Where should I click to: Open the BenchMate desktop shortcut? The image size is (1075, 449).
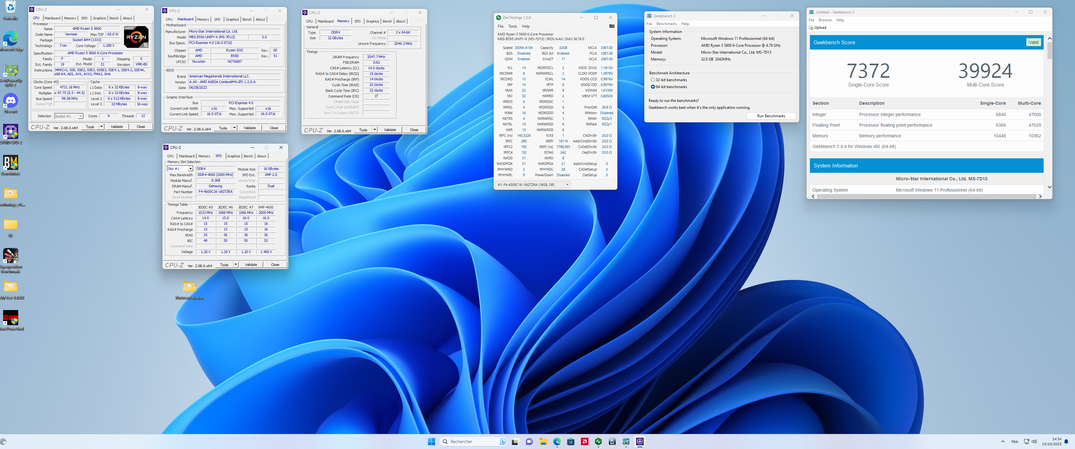pyautogui.click(x=10, y=165)
